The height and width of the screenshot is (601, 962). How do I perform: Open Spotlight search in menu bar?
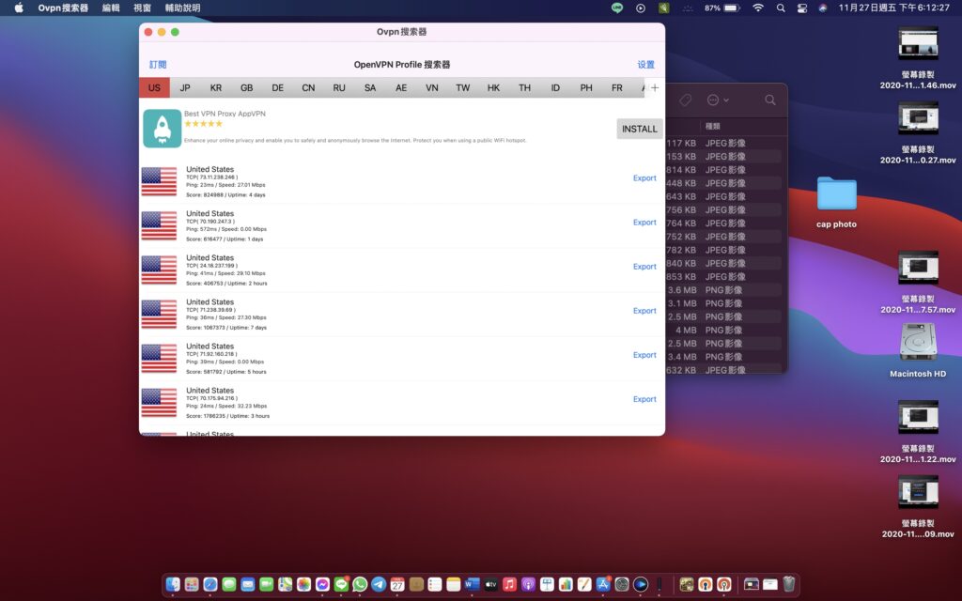(x=781, y=8)
